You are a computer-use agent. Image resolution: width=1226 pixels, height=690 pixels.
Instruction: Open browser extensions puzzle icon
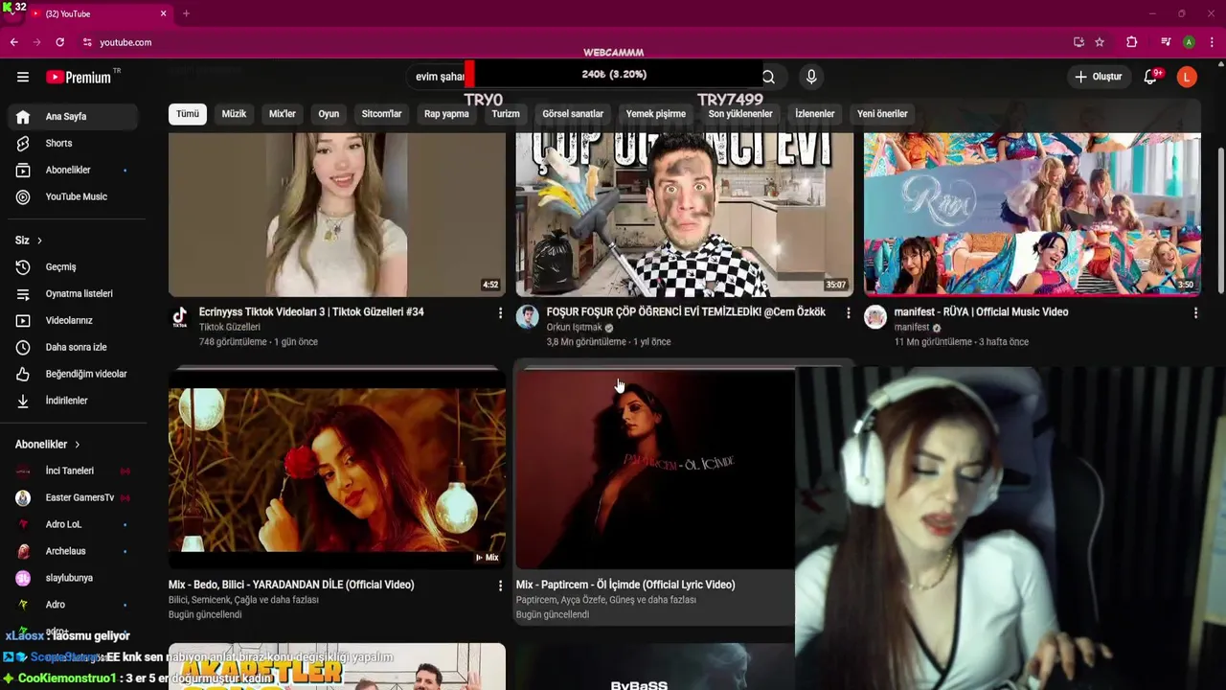click(1131, 42)
